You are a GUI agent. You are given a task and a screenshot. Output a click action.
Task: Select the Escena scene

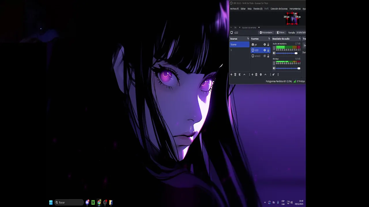click(x=240, y=45)
